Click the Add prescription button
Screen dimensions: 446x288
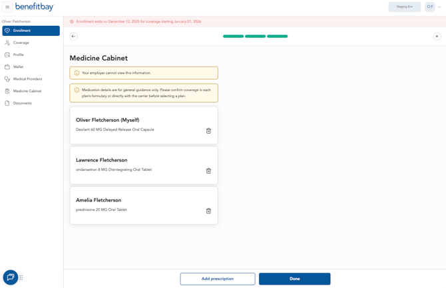(217, 279)
